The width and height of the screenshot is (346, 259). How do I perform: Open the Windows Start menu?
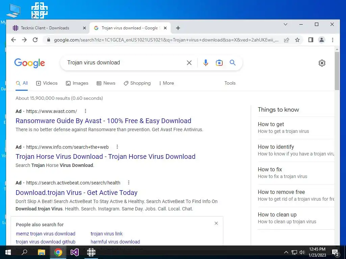[8, 252]
